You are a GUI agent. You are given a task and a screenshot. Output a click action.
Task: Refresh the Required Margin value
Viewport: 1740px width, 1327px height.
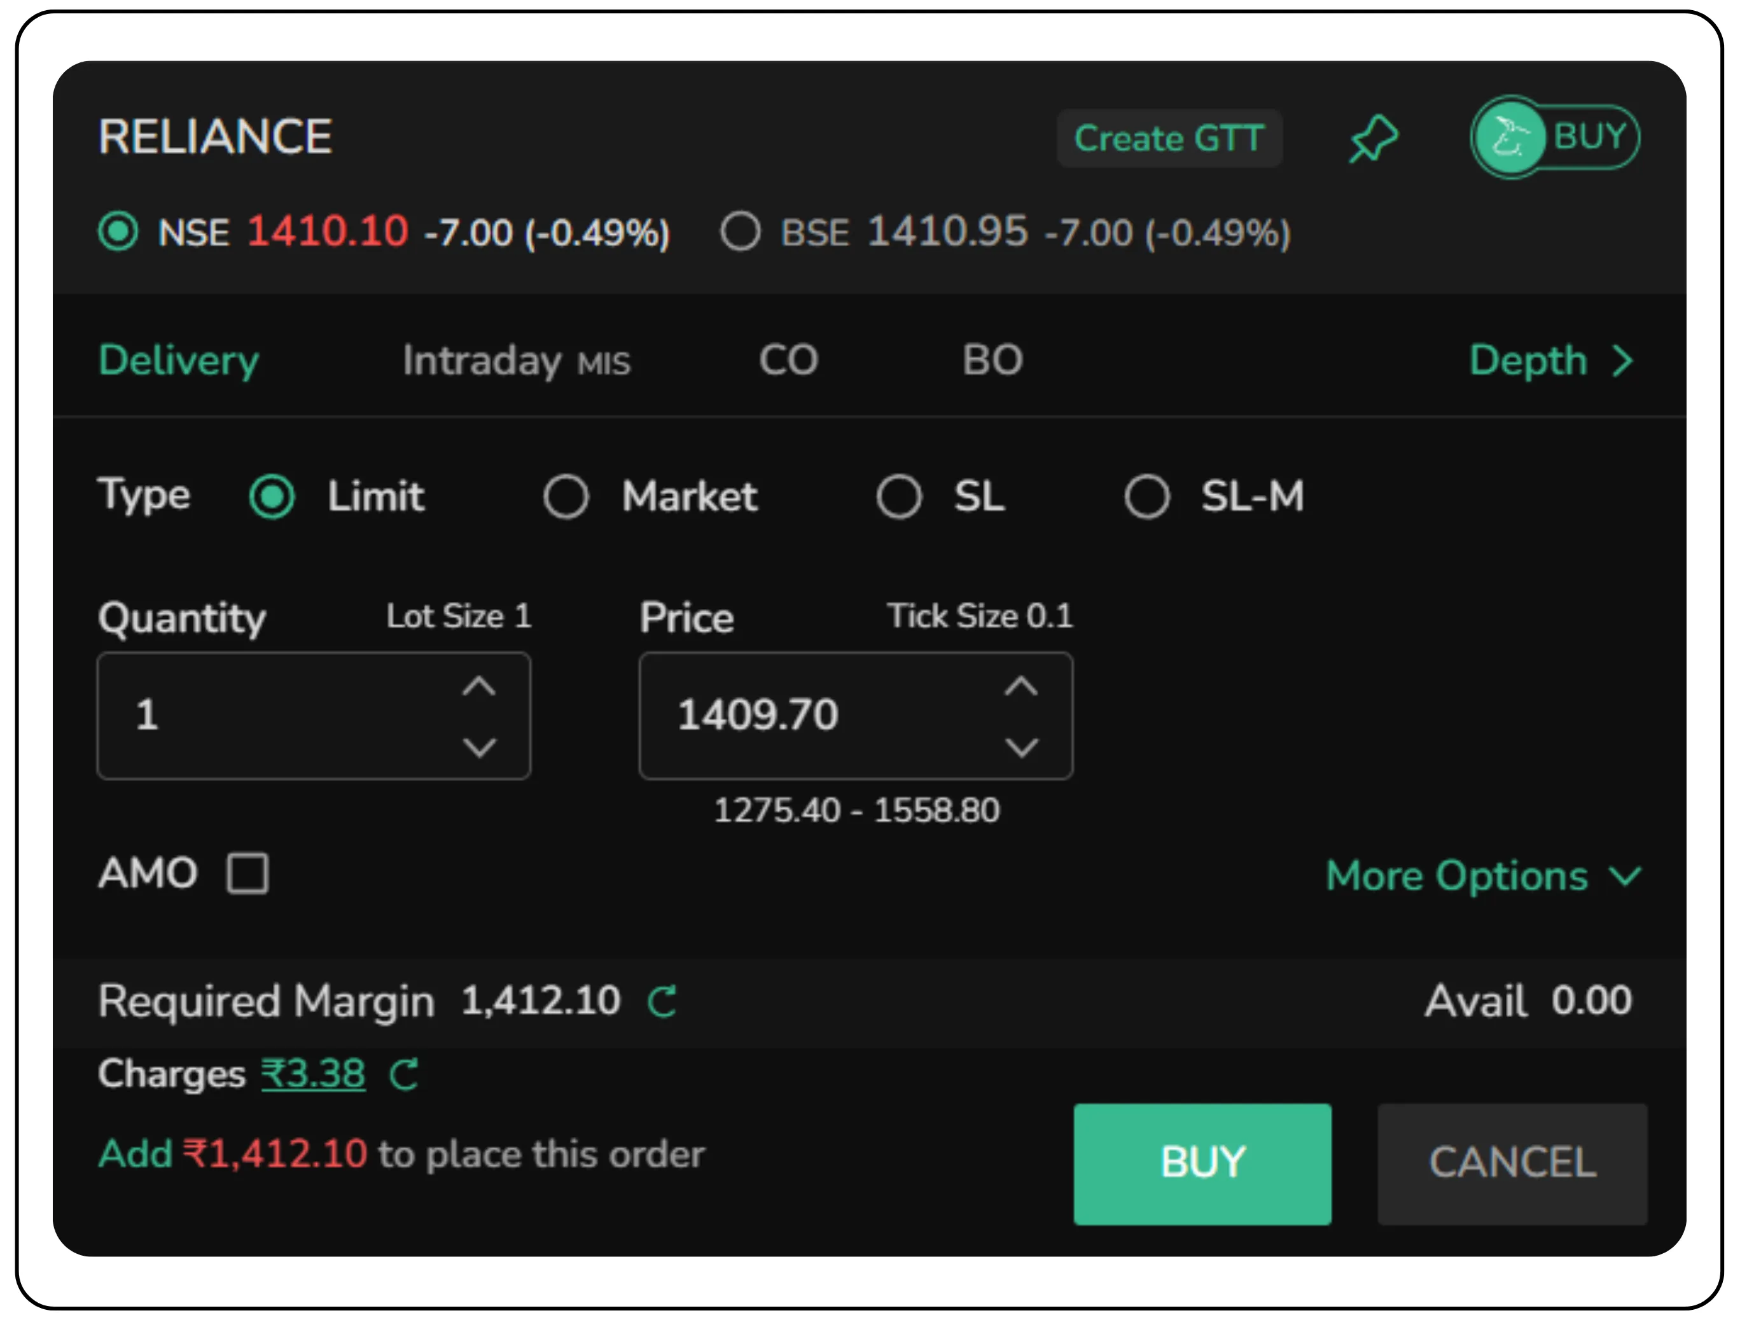coord(662,1001)
